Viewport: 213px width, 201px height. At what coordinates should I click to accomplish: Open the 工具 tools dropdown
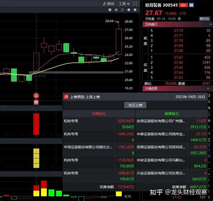(124, 4)
